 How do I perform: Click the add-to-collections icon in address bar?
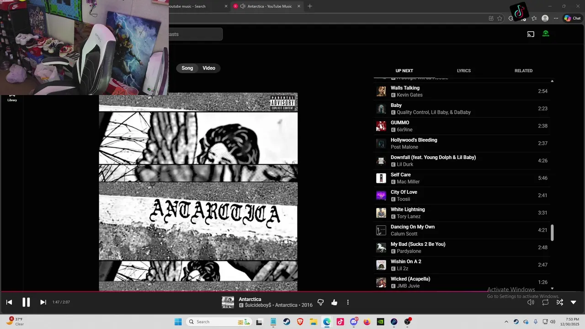point(491,18)
